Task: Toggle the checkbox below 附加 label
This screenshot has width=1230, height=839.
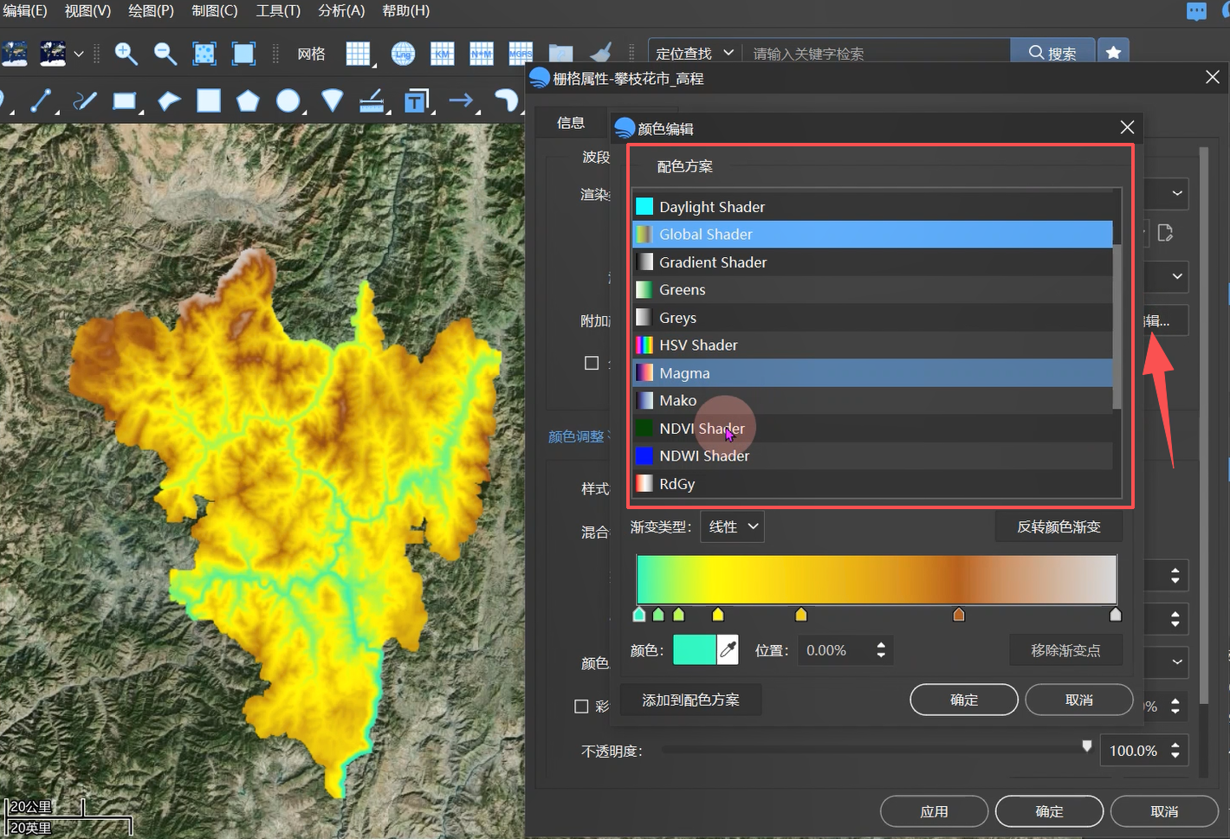Action: click(x=592, y=363)
